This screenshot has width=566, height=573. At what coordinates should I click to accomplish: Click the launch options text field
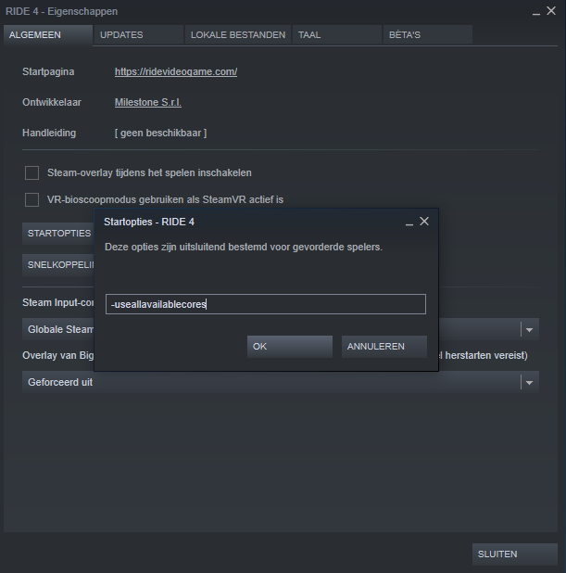pos(266,304)
